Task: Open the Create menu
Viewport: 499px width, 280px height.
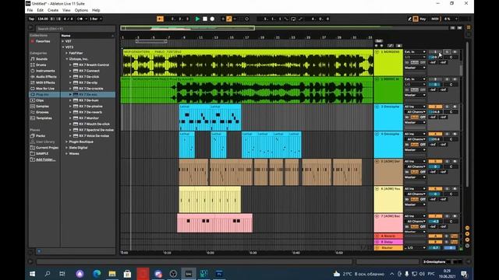Action: pos(53,10)
